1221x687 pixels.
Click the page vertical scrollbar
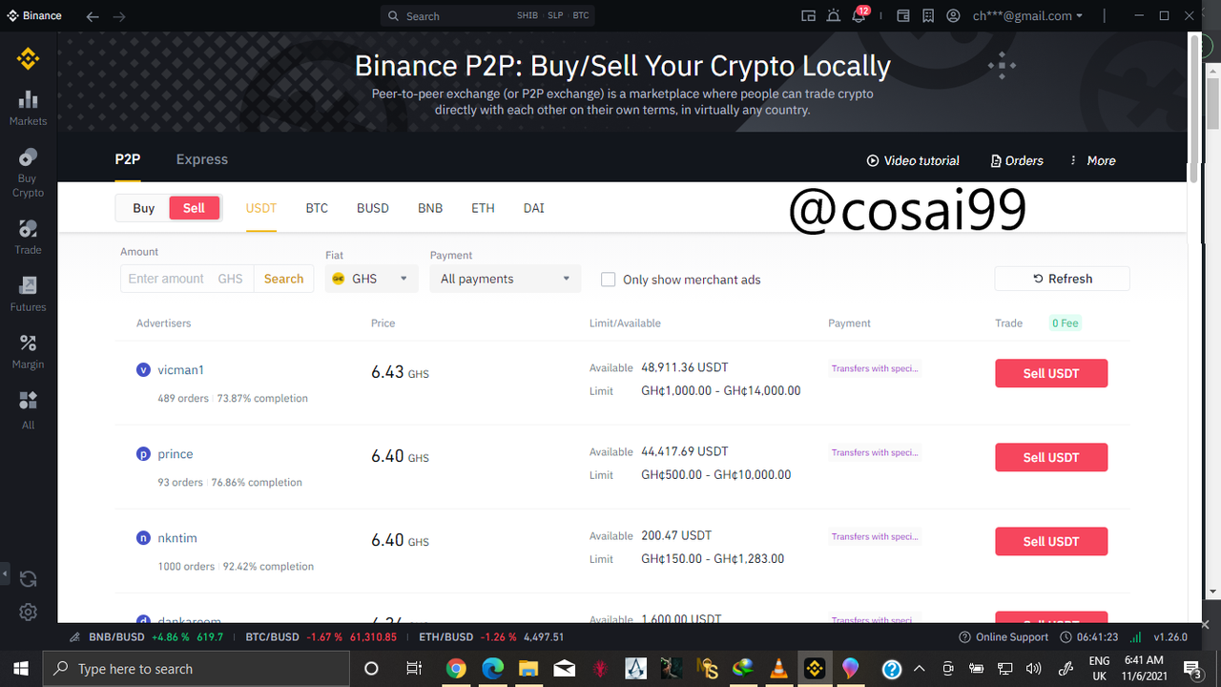tap(1194, 107)
